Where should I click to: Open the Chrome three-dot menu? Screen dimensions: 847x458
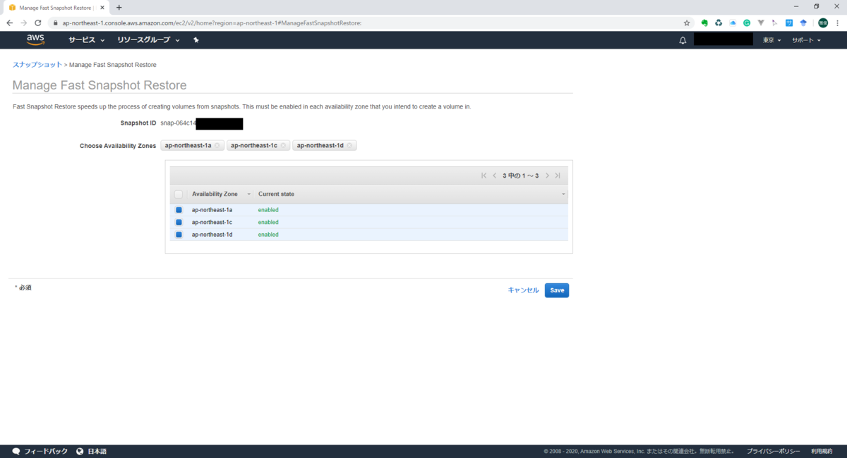click(838, 23)
